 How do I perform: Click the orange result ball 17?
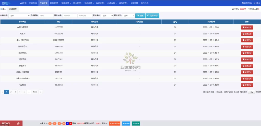click(64, 123)
